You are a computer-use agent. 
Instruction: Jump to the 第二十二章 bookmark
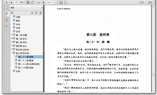pos(26,61)
